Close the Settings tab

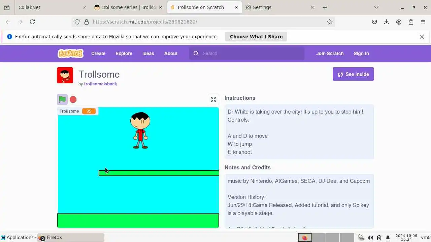click(x=312, y=7)
